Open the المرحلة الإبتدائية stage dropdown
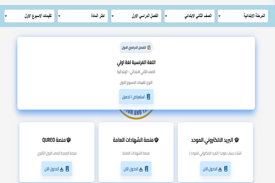The image size is (275, 183). (x=244, y=16)
